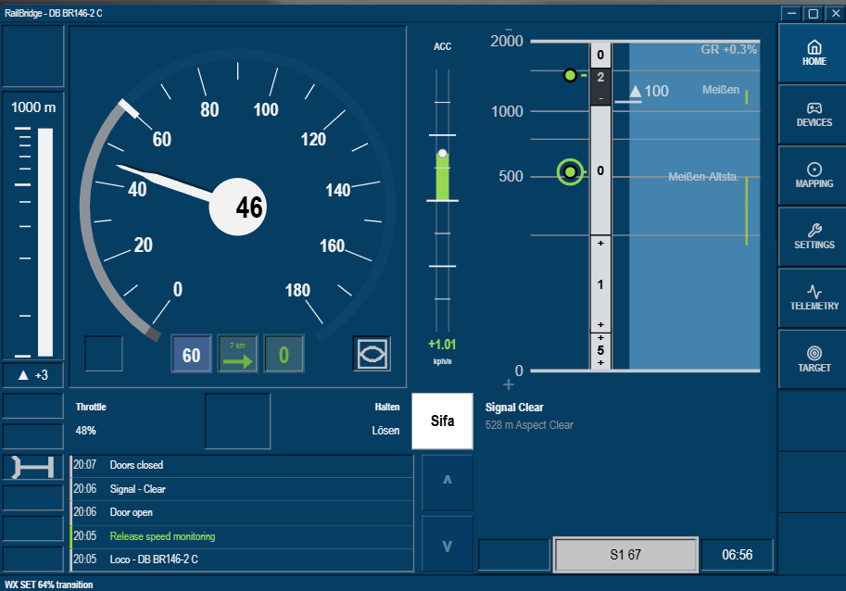Click the empty box beside Throttle readout
Image resolution: width=846 pixels, height=591 pixels.
(237, 421)
